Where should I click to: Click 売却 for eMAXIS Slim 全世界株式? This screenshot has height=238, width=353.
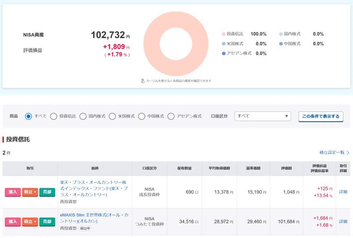[x=47, y=222]
